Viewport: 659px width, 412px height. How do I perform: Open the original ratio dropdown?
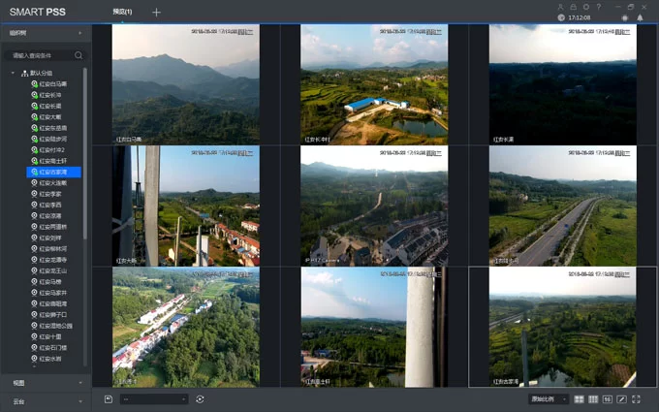[549, 399]
